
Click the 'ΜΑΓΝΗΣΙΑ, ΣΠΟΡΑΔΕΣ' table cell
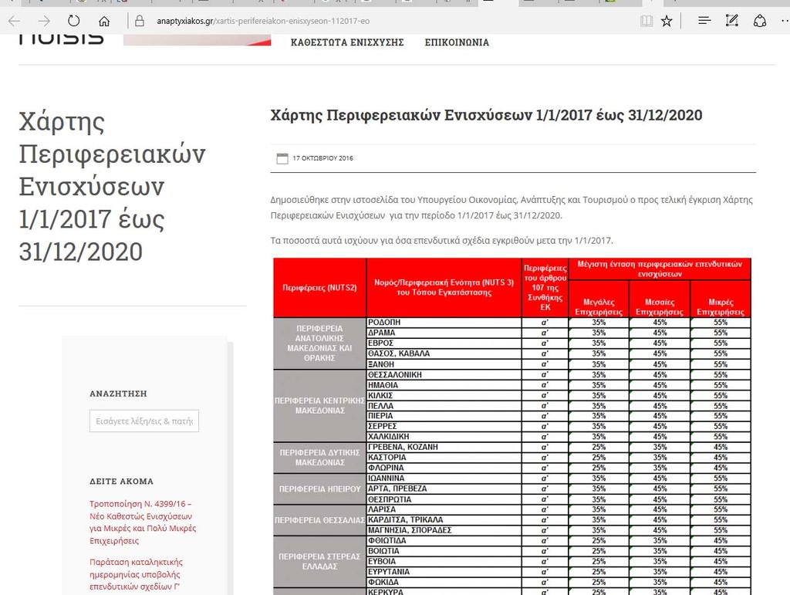pyautogui.click(x=444, y=530)
